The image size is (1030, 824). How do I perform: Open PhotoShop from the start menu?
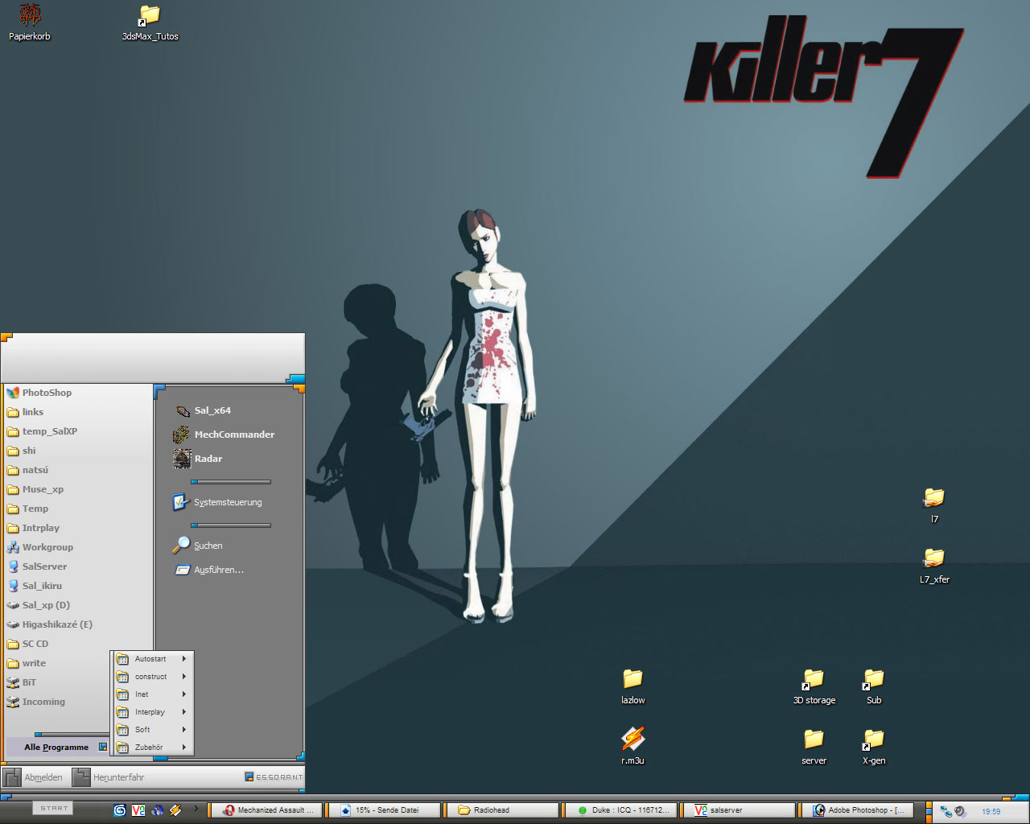coord(39,393)
